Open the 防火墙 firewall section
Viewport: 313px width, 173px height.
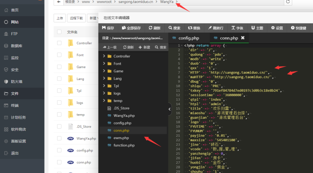[22, 82]
